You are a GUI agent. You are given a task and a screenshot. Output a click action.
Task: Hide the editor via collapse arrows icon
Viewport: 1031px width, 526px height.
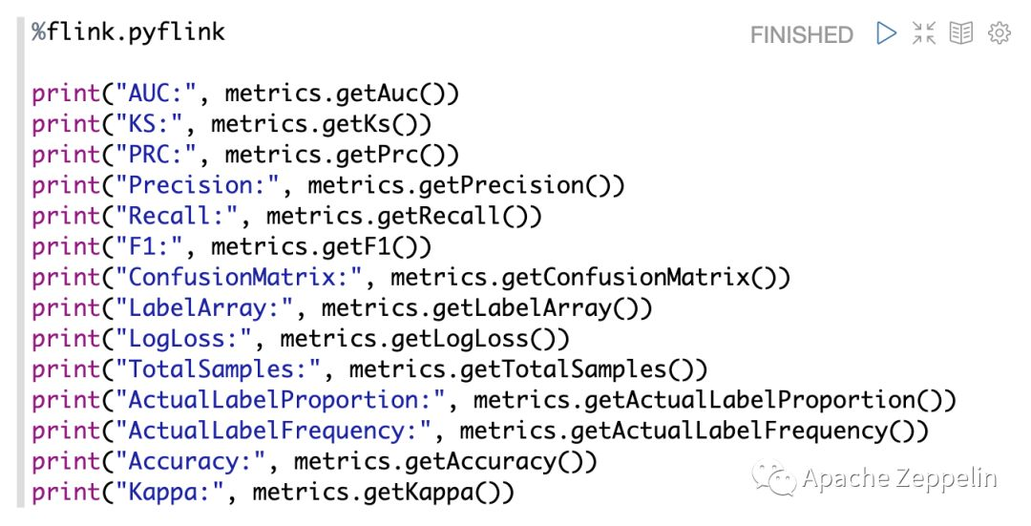coord(924,32)
